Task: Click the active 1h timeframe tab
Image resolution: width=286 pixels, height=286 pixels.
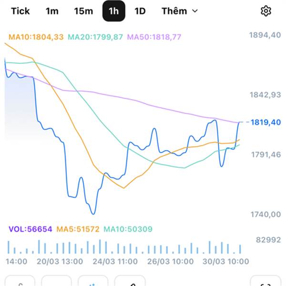Action: click(x=113, y=11)
